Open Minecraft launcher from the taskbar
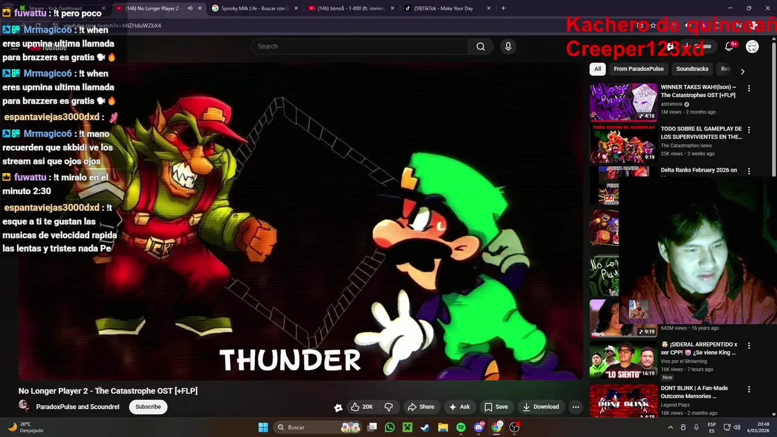Viewport: 777px width, 437px height. pyautogui.click(x=407, y=427)
